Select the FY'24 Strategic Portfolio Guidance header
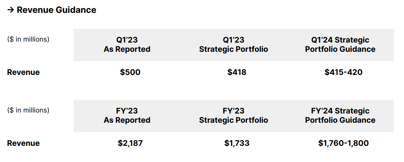The height and width of the screenshot is (162, 404). click(x=340, y=115)
